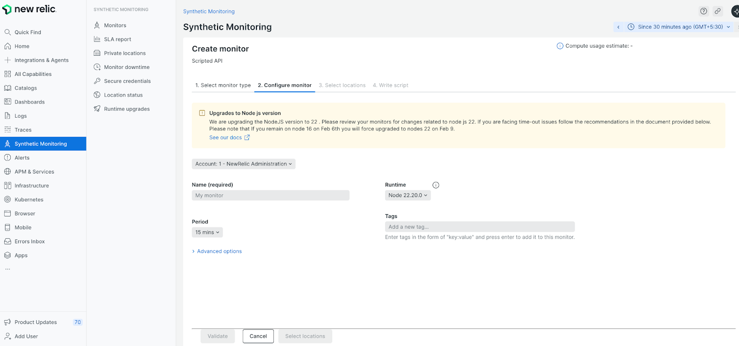Viewport: 739px width, 346px height.
Task: Open the time picker Since 30 minutes ago
Action: [679, 27]
